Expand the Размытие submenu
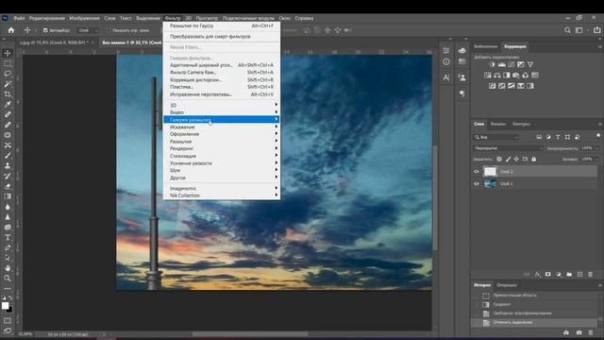The height and width of the screenshot is (340, 604). tap(222, 142)
